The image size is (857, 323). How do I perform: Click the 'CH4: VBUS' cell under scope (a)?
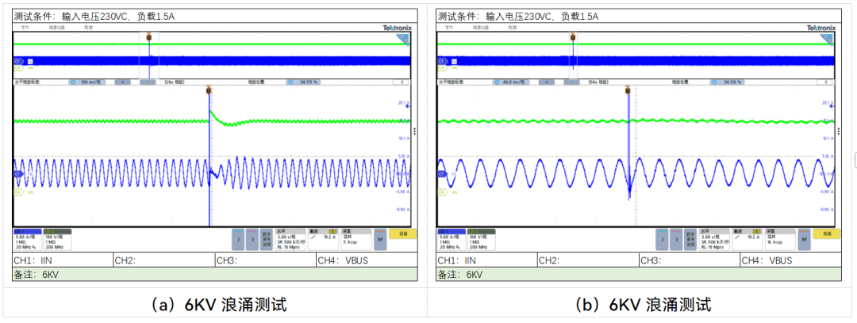click(x=367, y=260)
